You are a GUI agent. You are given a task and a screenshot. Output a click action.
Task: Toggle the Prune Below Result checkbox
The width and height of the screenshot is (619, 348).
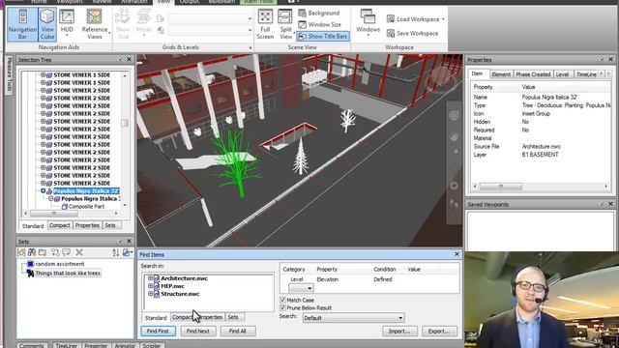click(282, 307)
